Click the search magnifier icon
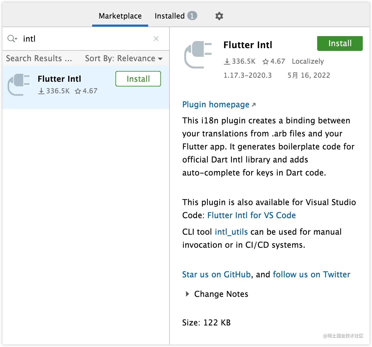 (x=11, y=39)
